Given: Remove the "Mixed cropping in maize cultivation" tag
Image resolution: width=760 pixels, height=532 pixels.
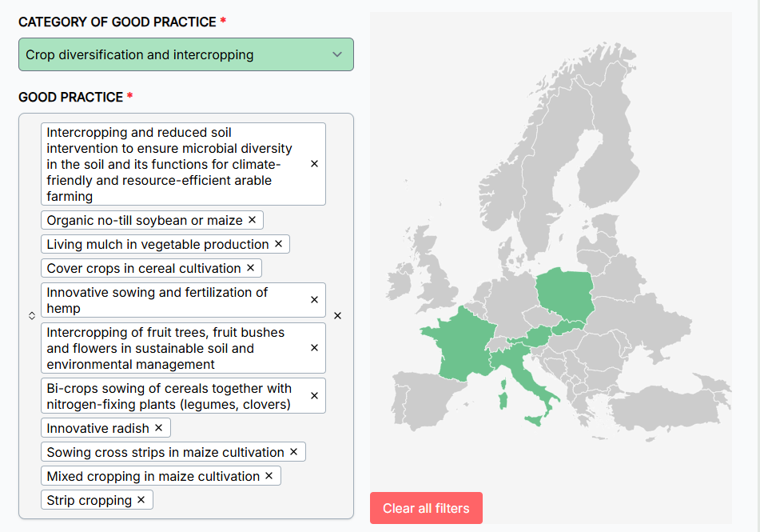Looking at the screenshot, I should (269, 476).
